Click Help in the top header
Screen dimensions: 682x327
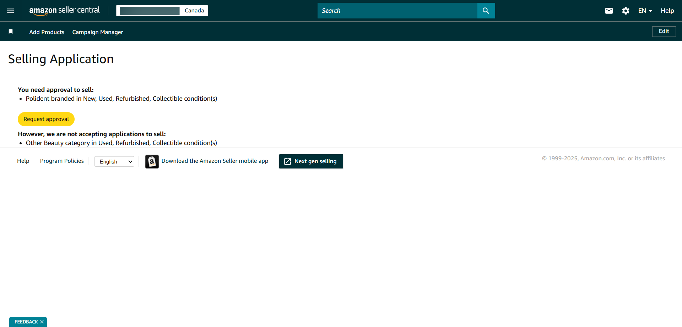pyautogui.click(x=667, y=11)
